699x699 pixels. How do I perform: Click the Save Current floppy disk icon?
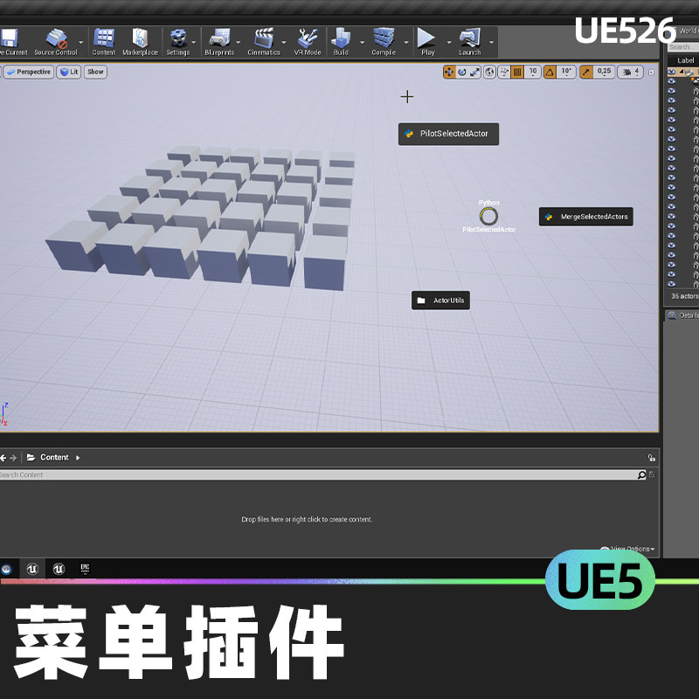(x=9, y=38)
